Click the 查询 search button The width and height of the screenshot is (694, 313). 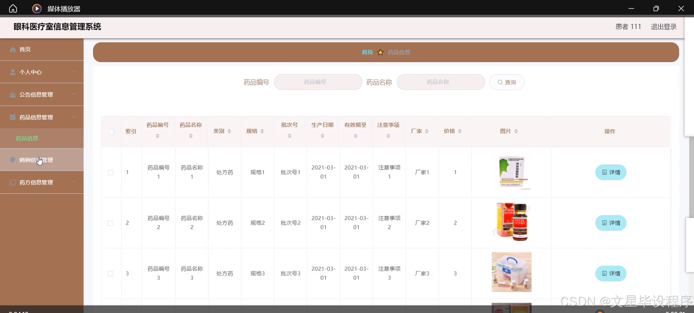coord(507,82)
